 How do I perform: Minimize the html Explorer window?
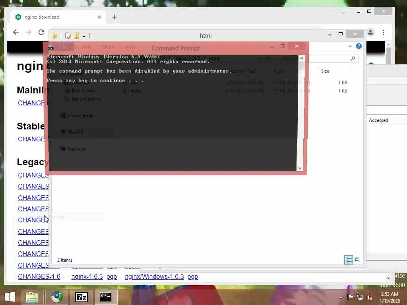pyautogui.click(x=329, y=34)
